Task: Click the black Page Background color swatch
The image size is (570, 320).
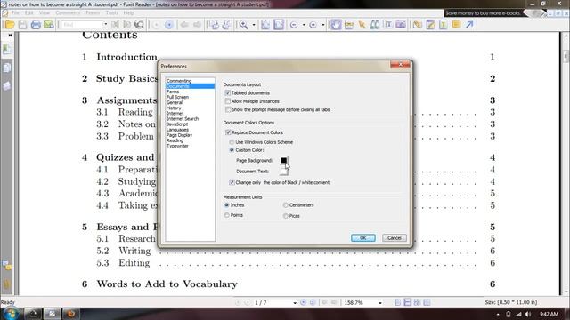Action: point(283,160)
